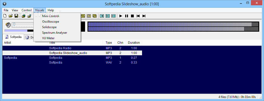The image size is (264, 101).
Task: Sort by the Chn column header
Action: [120, 43]
